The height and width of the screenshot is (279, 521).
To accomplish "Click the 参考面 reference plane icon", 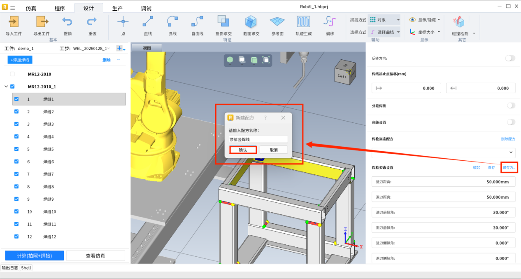I will point(277,21).
